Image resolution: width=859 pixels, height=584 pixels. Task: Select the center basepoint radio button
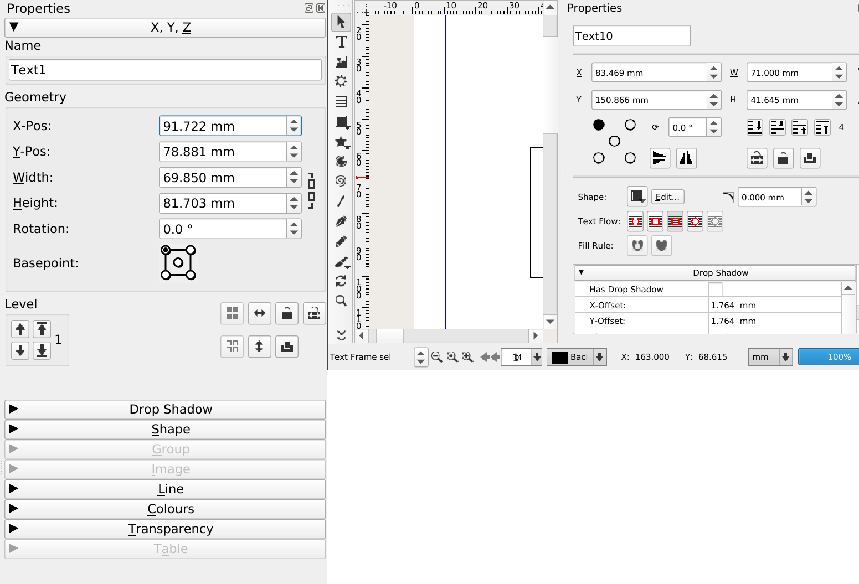(x=614, y=141)
